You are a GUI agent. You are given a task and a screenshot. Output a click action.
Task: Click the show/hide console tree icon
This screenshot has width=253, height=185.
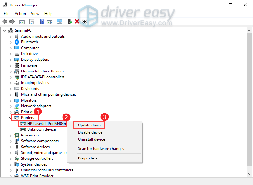pyautogui.click(x=22, y=21)
